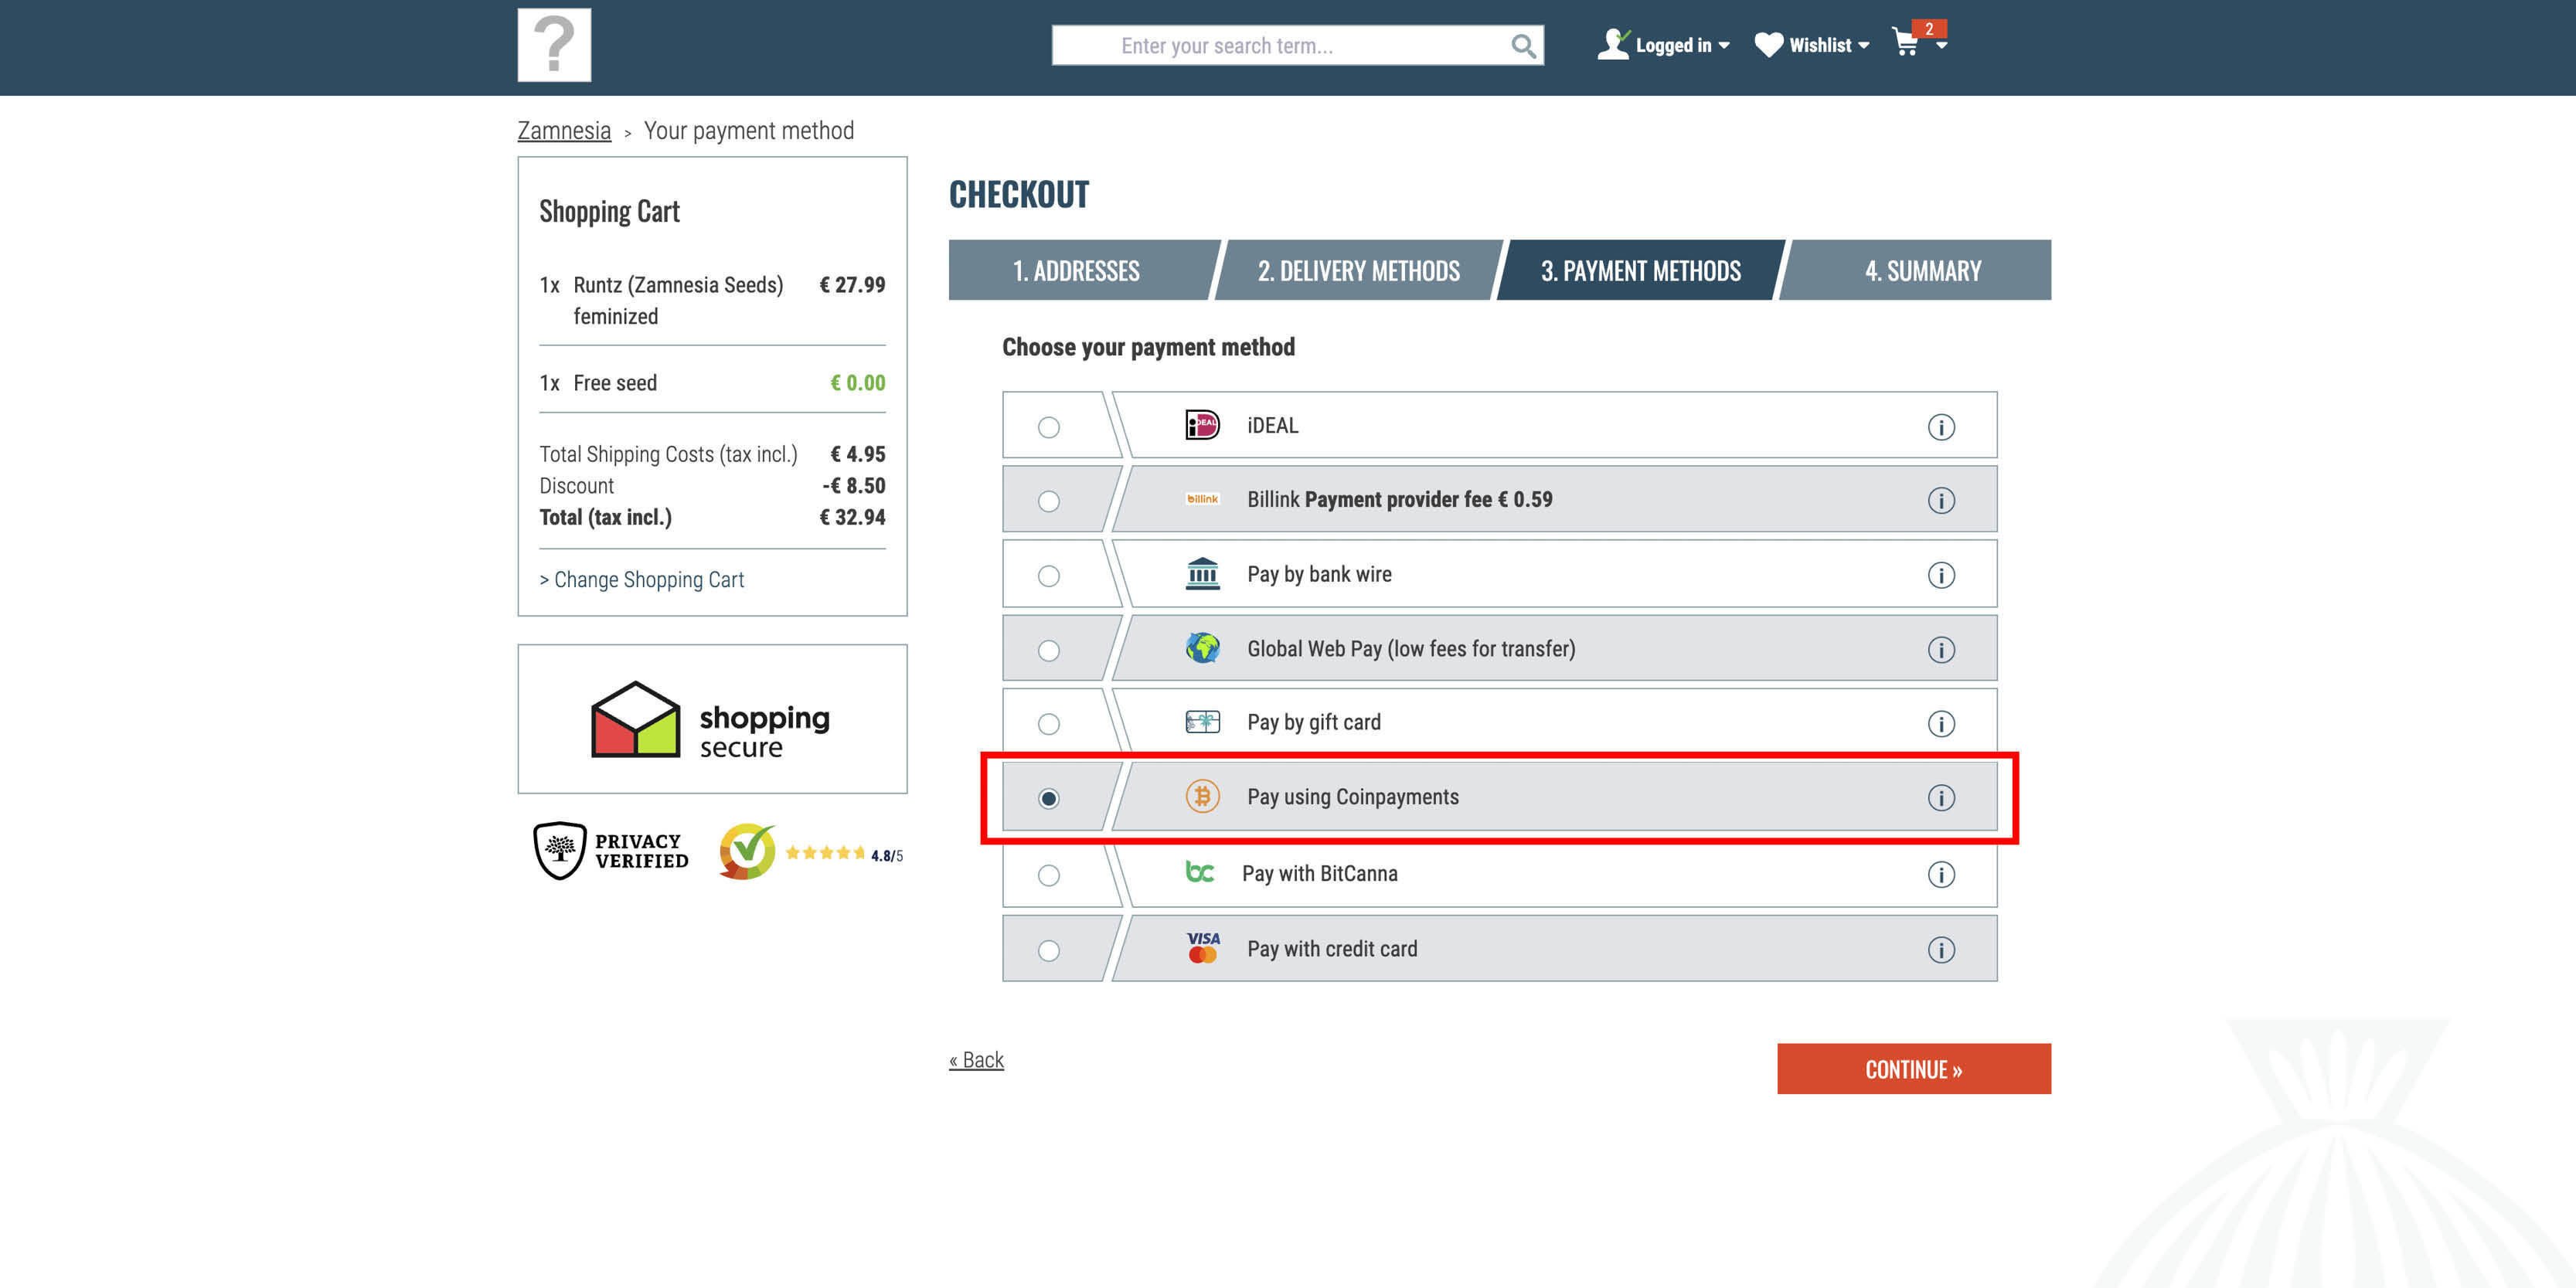Select the iDEAL radio button

[x=1048, y=427]
